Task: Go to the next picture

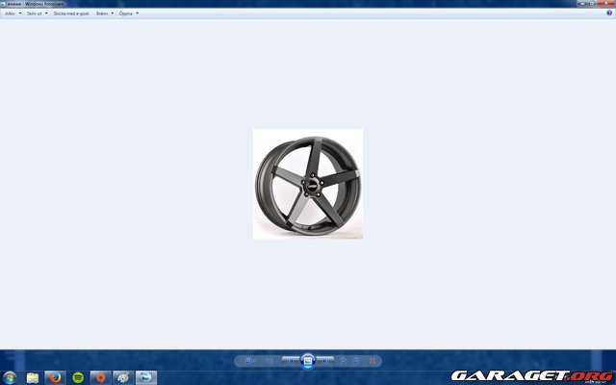Action: [x=325, y=361]
